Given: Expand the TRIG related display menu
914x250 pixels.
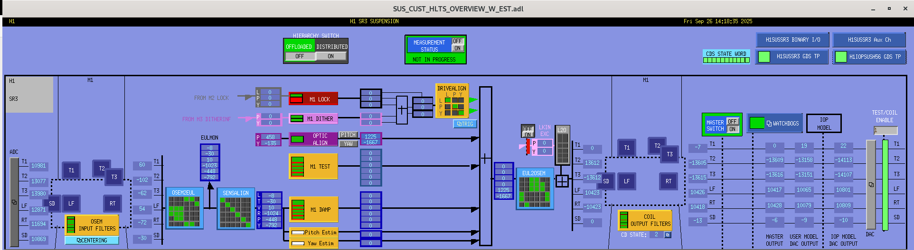Looking at the screenshot, I should (x=465, y=124).
